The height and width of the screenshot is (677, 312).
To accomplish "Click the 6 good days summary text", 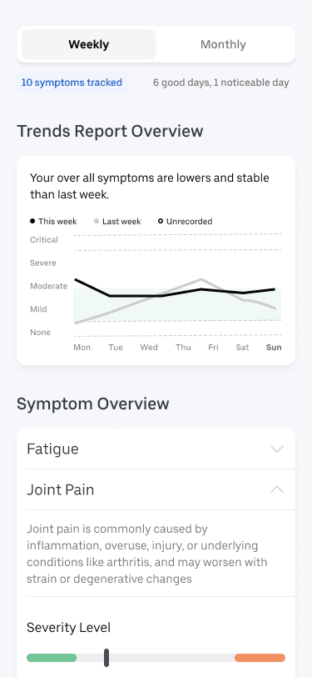I will (221, 83).
